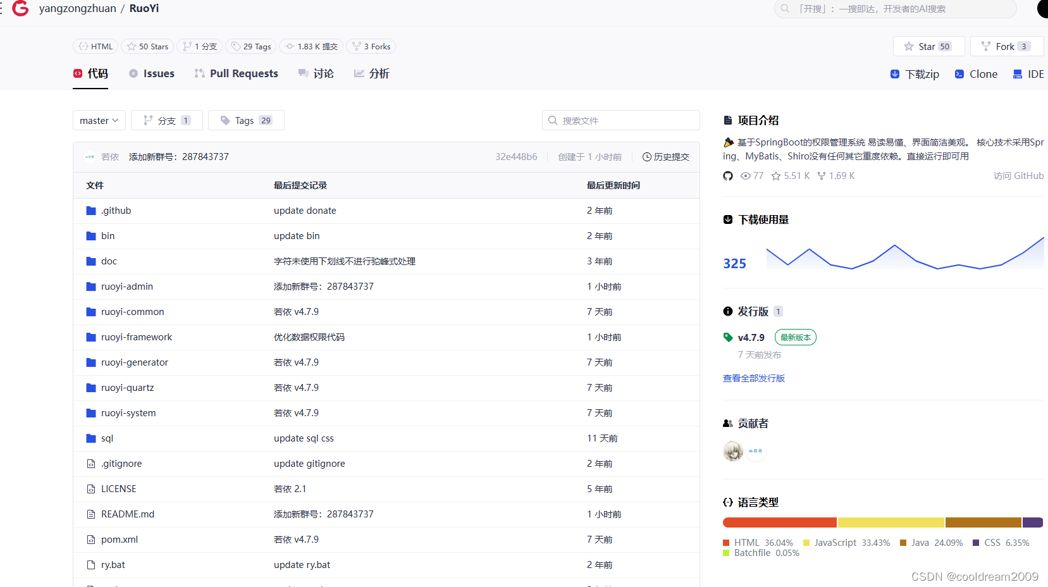Click the sql folder icon
Image resolution: width=1048 pixels, height=587 pixels.
(x=91, y=438)
